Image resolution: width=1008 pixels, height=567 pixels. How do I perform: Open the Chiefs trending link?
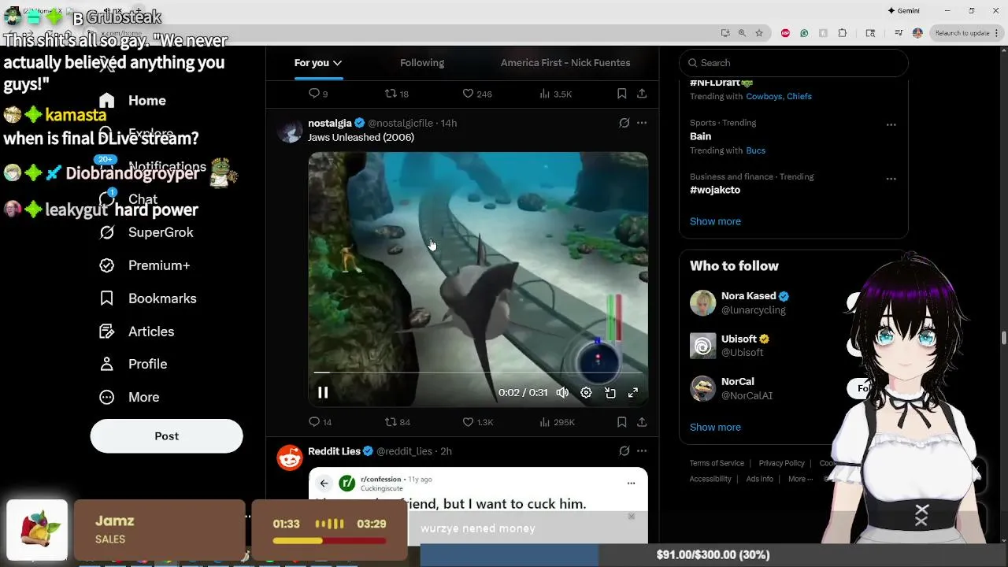[x=799, y=96]
